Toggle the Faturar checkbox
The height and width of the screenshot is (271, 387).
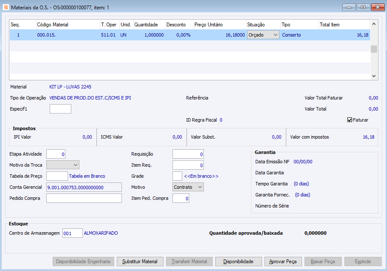point(350,120)
